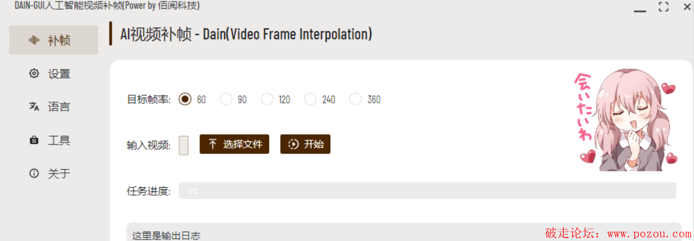Select the 90 frame rate option

tap(226, 99)
